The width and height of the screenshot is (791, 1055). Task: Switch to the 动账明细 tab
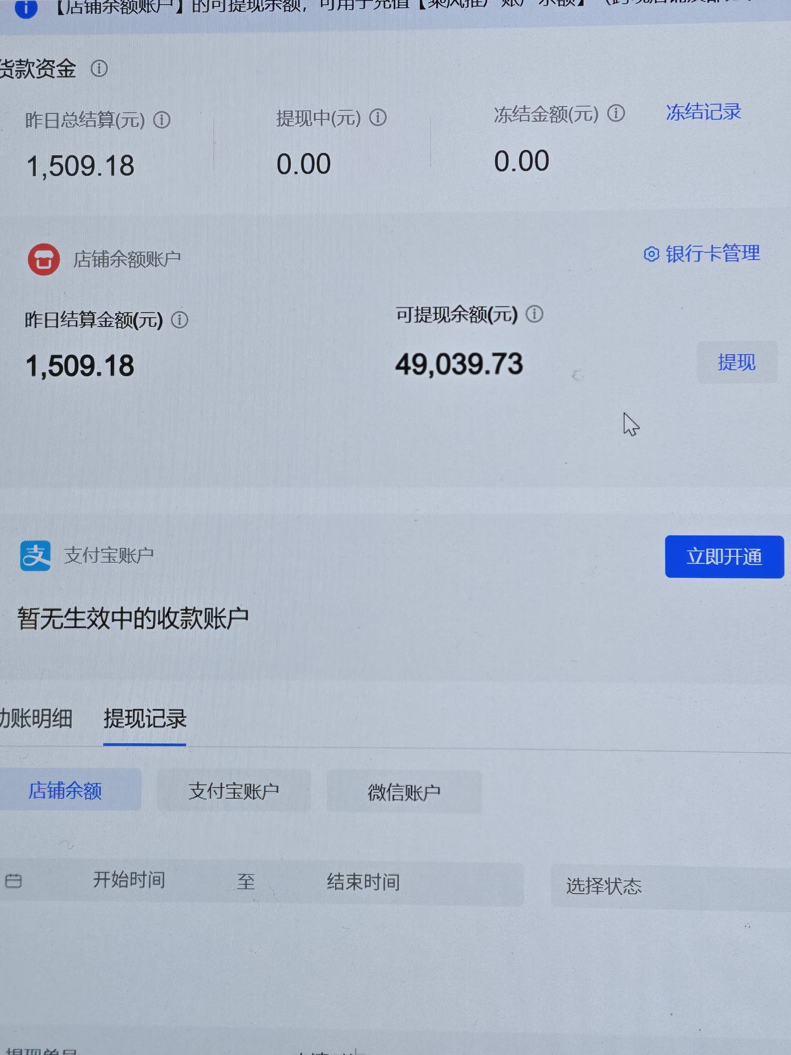tap(36, 718)
